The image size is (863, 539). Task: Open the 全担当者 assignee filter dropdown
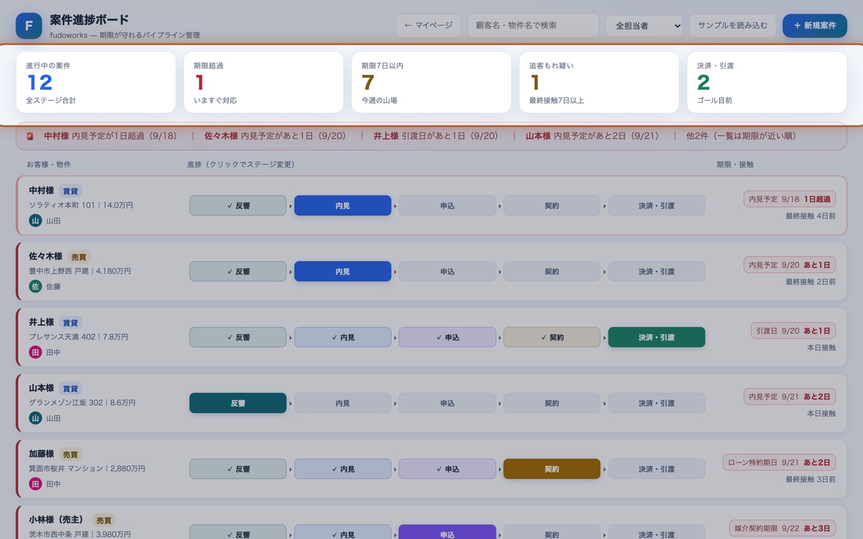click(x=644, y=26)
